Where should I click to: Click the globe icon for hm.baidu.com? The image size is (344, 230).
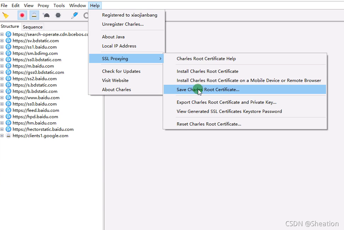pos(8,123)
